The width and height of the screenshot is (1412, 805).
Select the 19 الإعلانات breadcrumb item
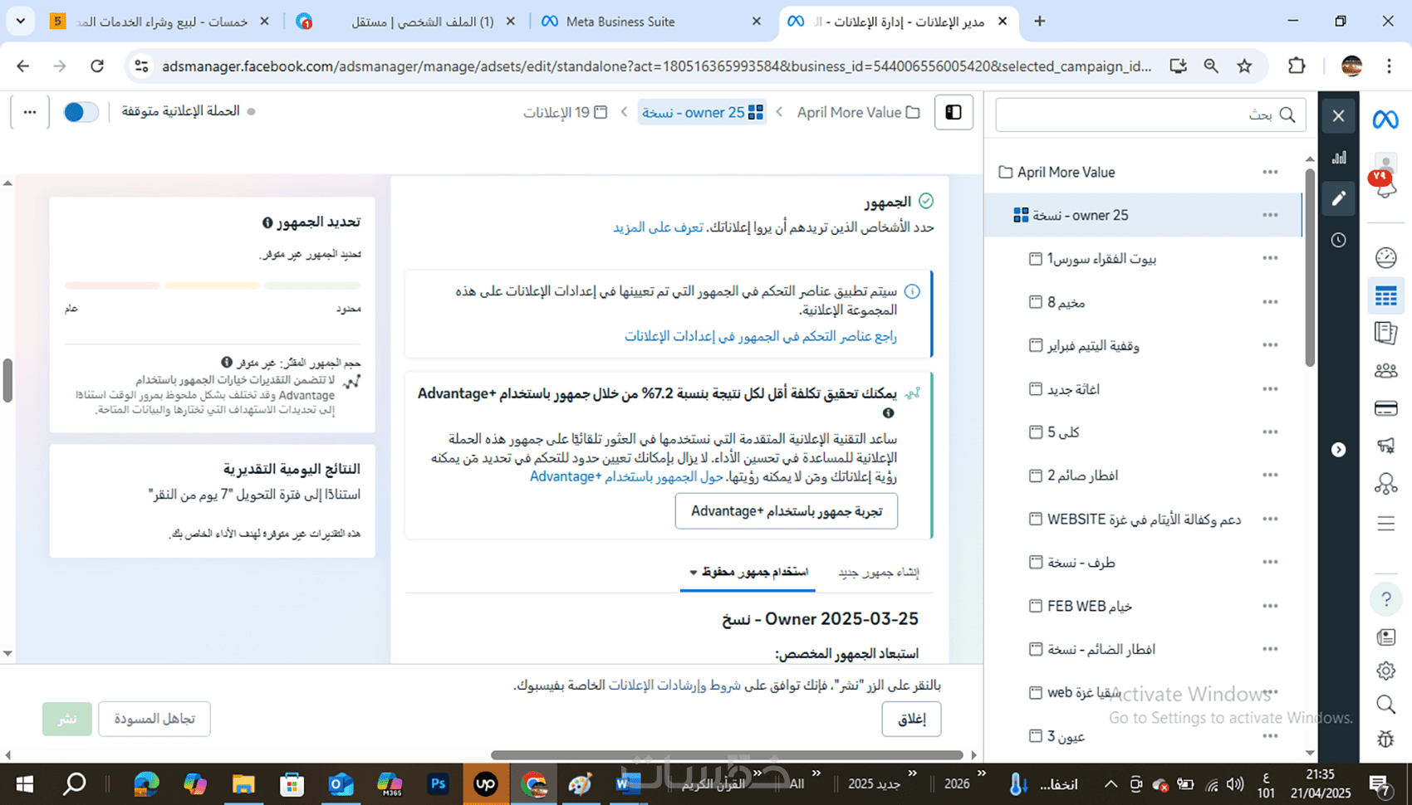565,112
